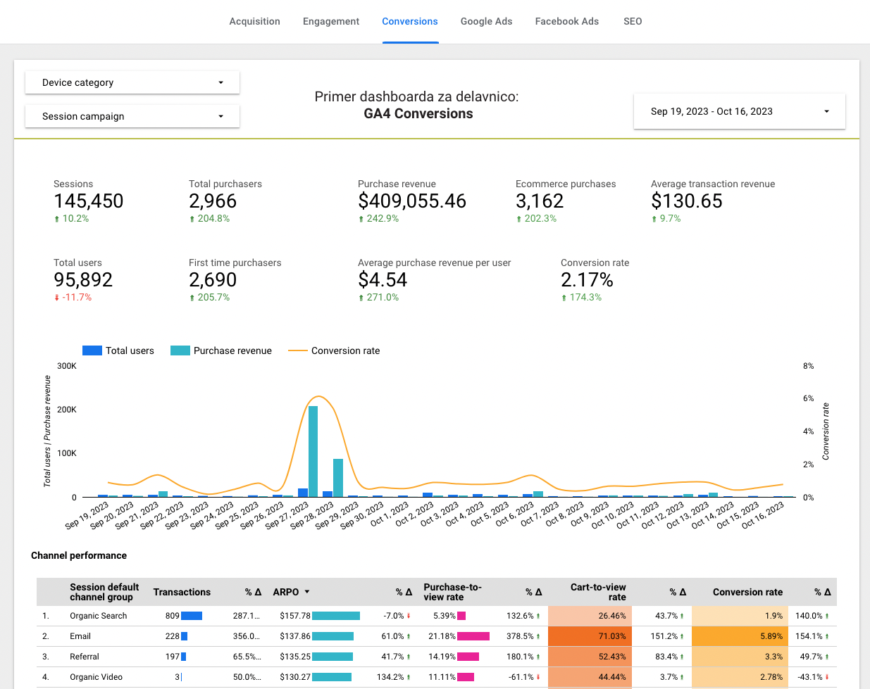Click the Purchase revenue scorecard value

tap(411, 201)
